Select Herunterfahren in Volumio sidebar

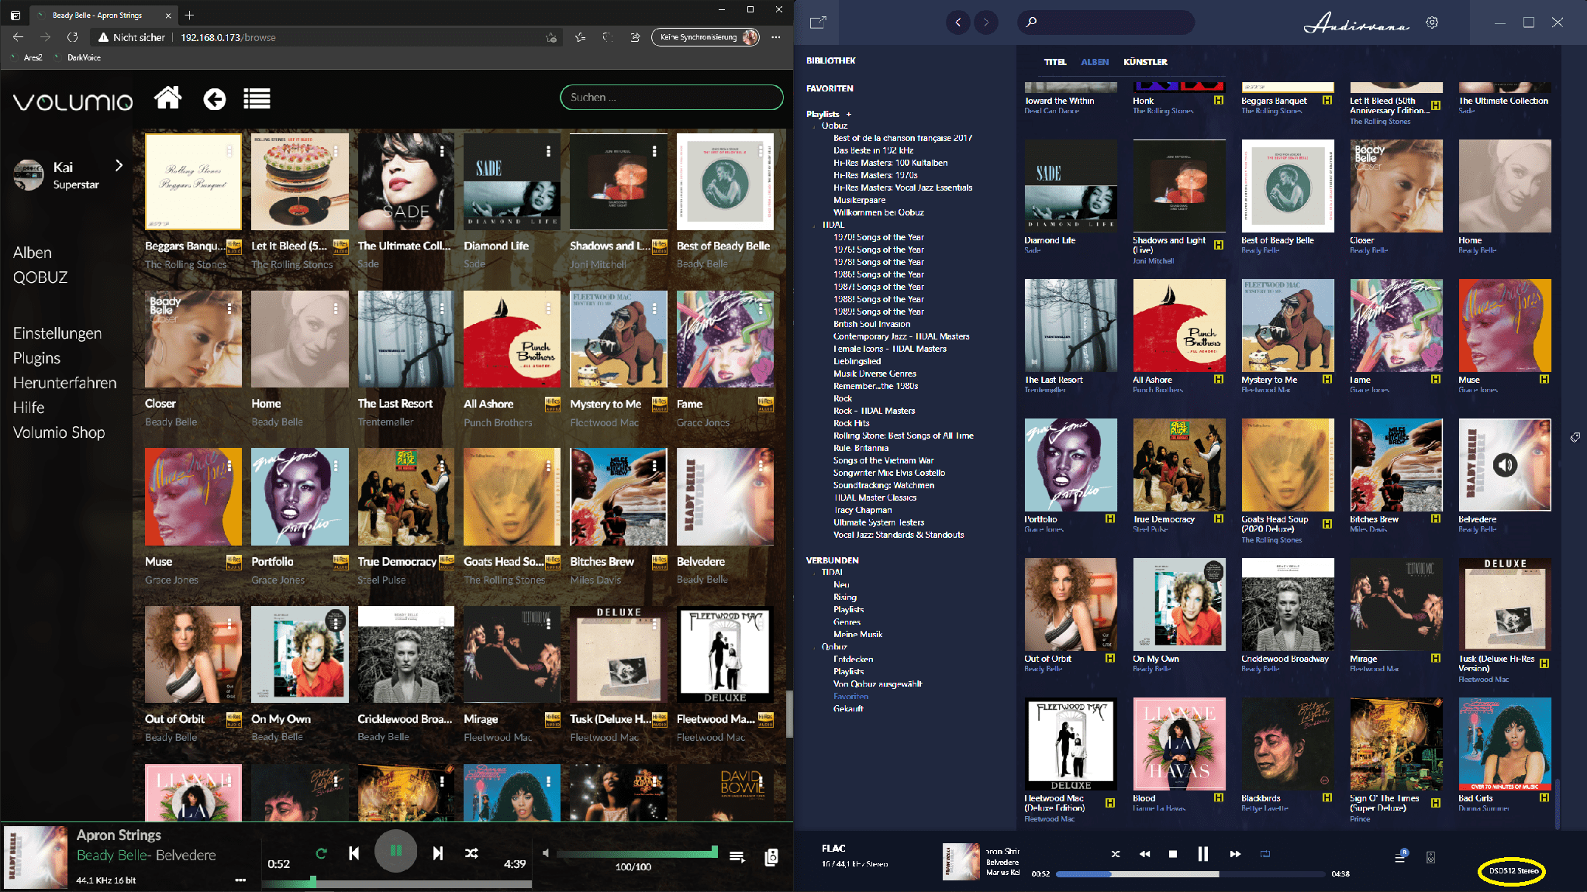65,383
